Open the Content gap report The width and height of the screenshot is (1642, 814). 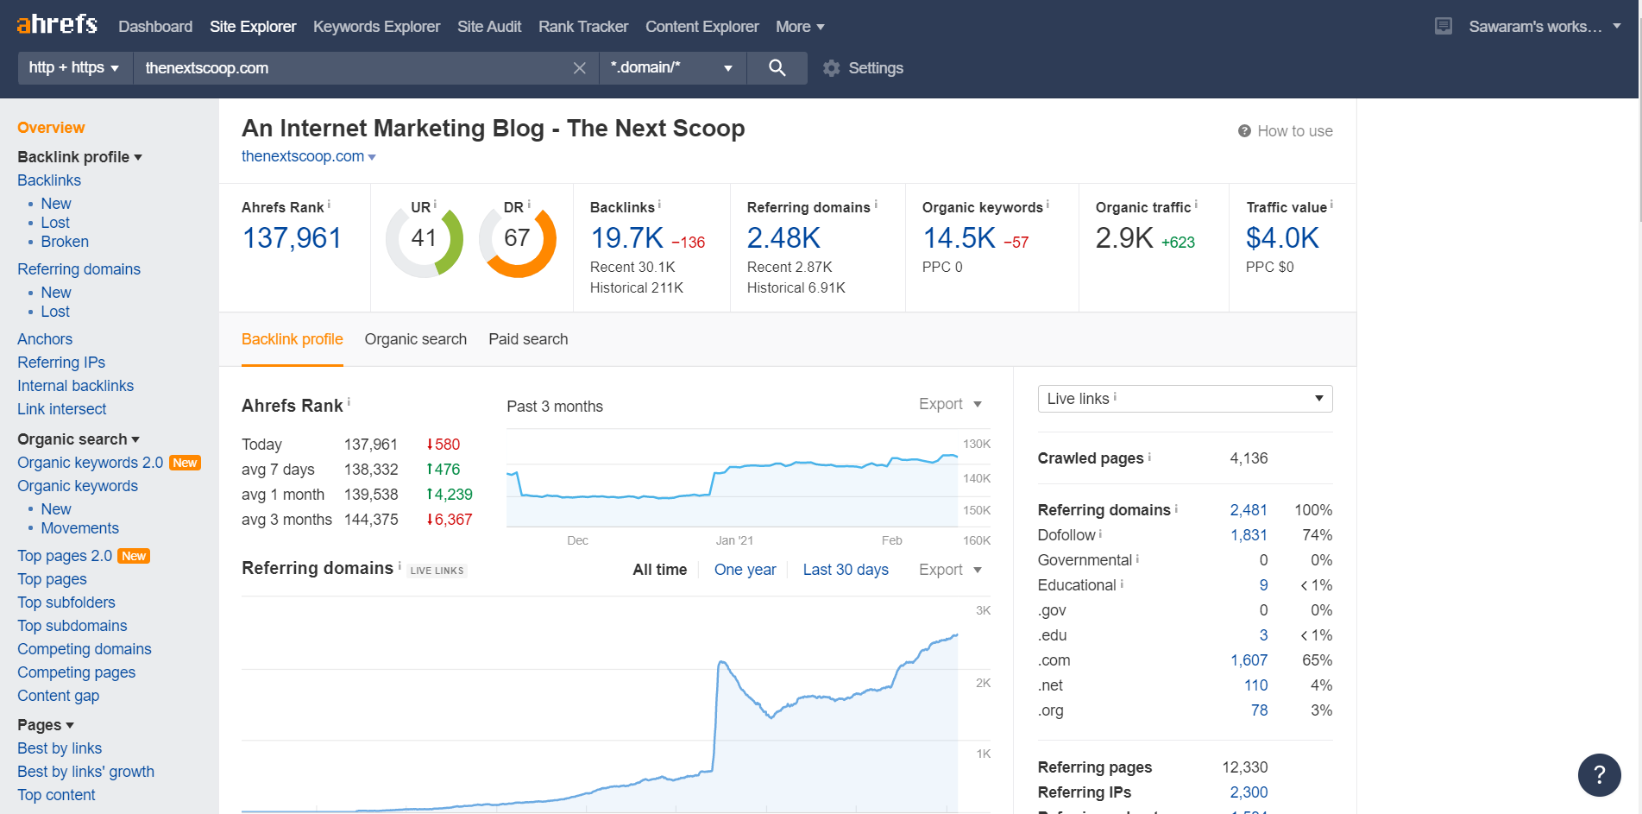click(59, 696)
